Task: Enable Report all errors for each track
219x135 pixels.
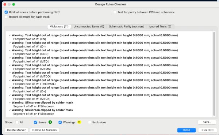Action: coord(6,17)
